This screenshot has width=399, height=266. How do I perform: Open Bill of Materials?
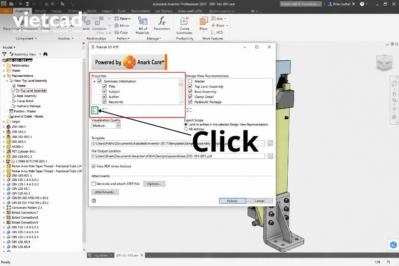coord(143,25)
